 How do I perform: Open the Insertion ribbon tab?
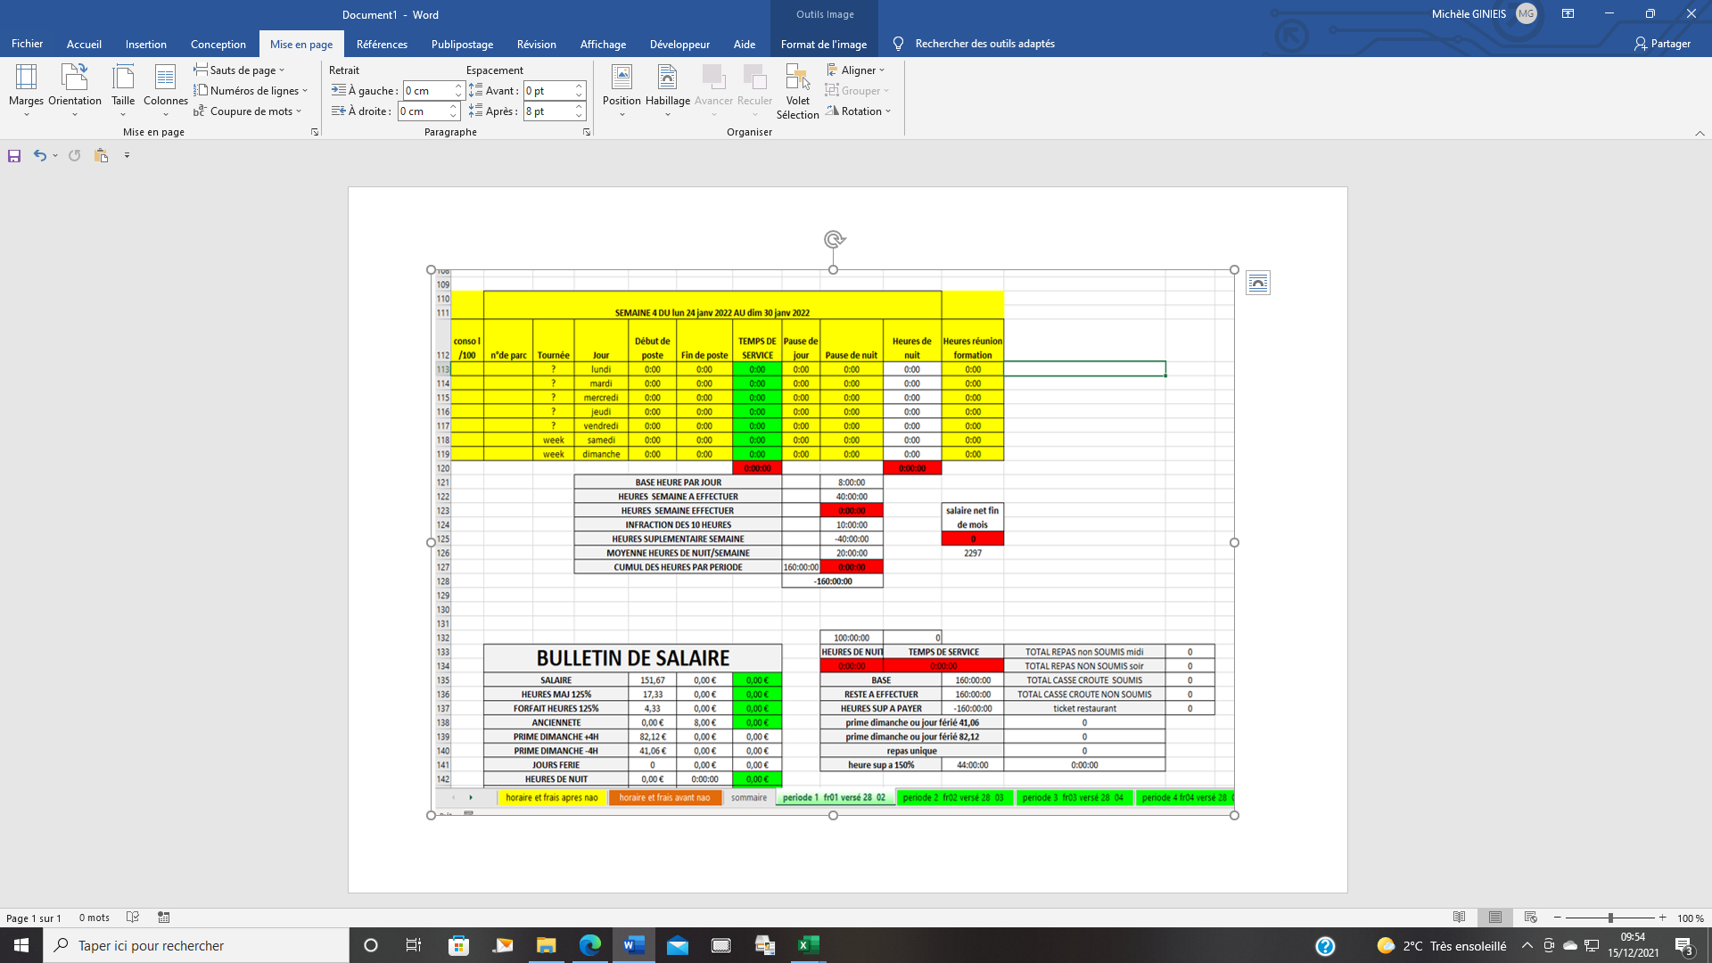click(x=145, y=44)
